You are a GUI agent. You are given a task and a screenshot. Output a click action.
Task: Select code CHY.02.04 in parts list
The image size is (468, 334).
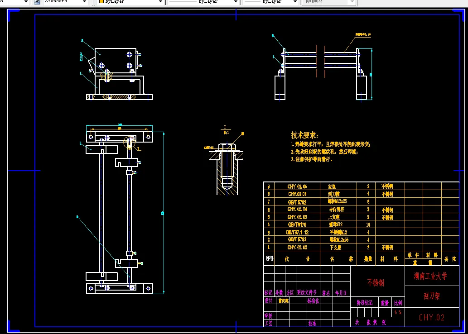click(x=297, y=210)
